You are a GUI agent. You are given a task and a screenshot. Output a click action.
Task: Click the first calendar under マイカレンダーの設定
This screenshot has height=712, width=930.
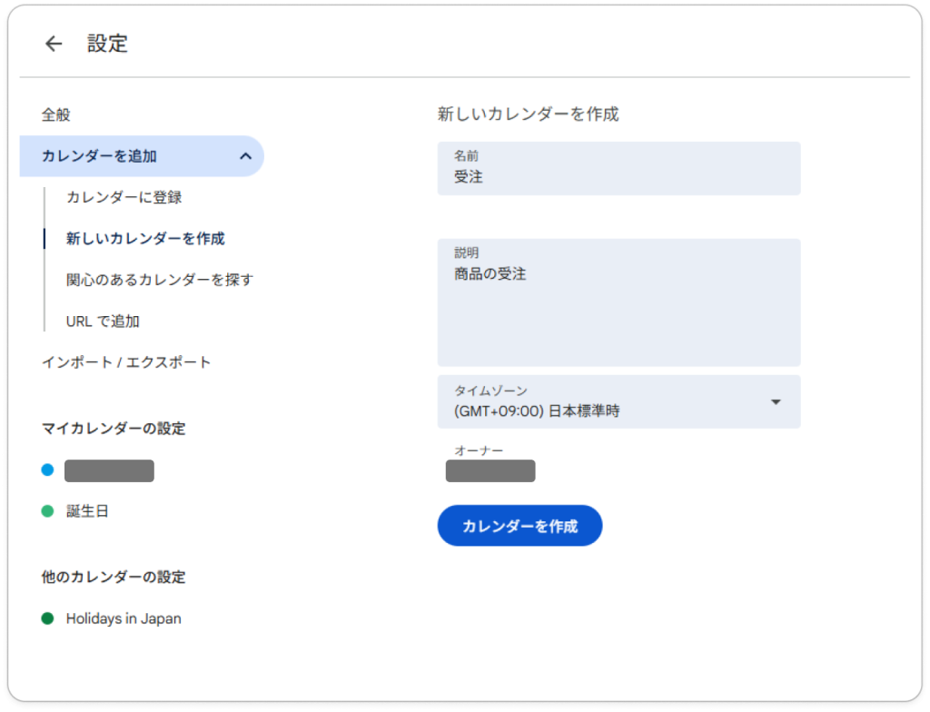pyautogui.click(x=109, y=470)
